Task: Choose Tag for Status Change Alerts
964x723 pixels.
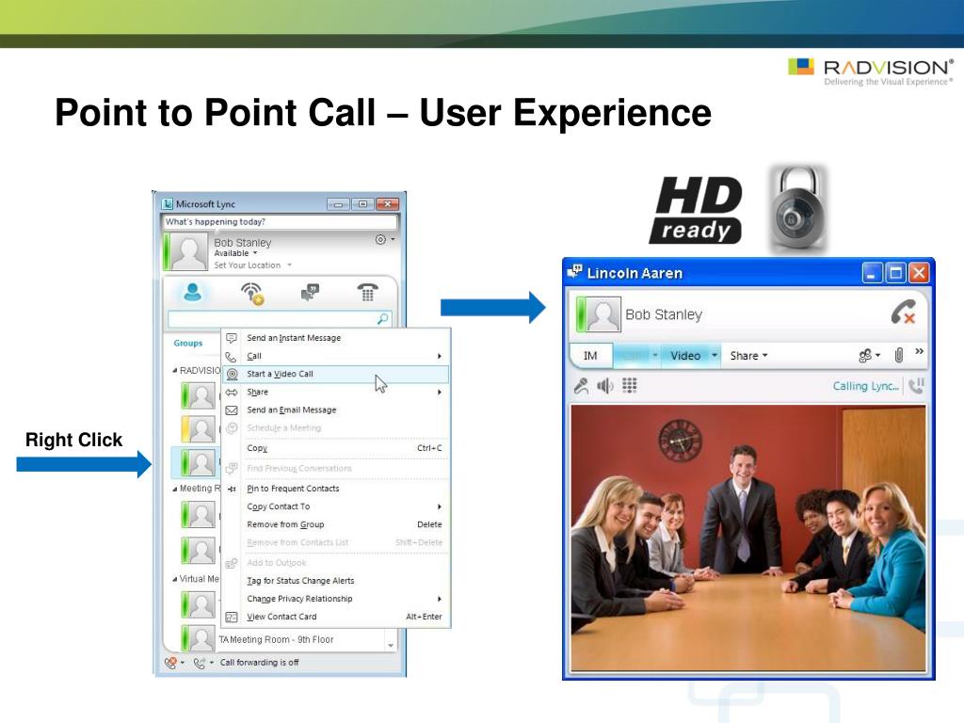Action: (x=336, y=581)
